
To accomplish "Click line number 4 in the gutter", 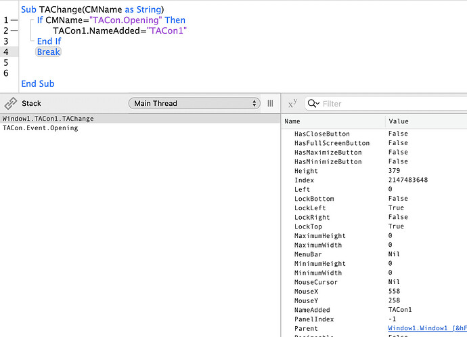I will 6,52.
